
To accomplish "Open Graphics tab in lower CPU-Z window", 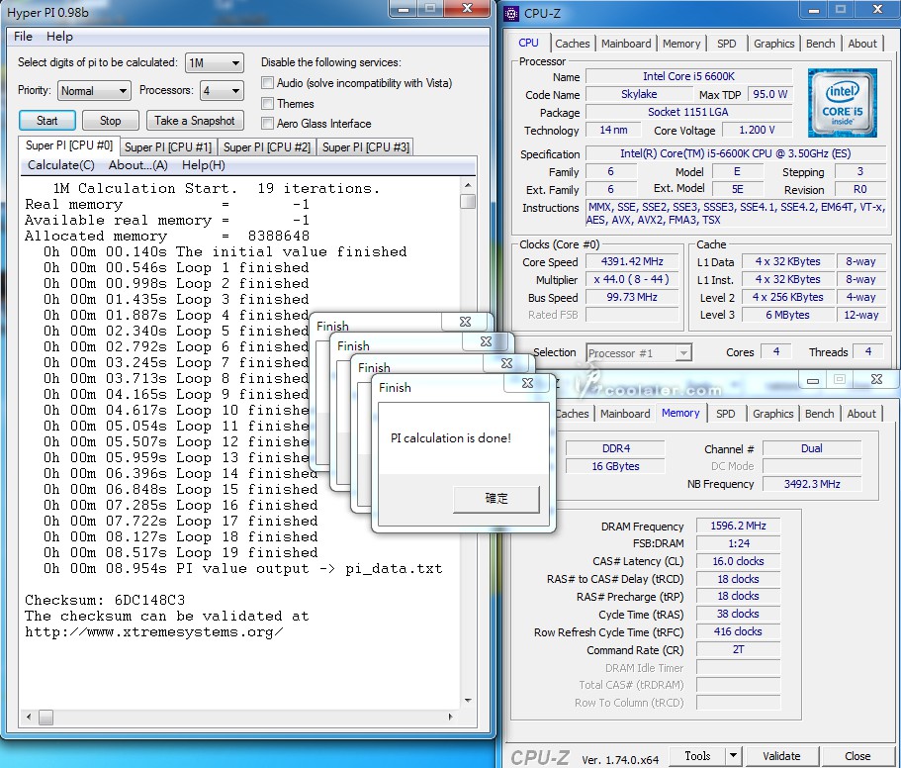I will coord(772,414).
